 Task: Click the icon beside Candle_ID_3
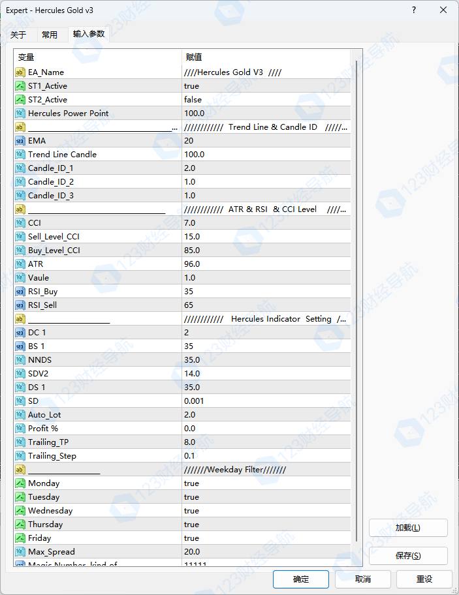tap(20, 196)
